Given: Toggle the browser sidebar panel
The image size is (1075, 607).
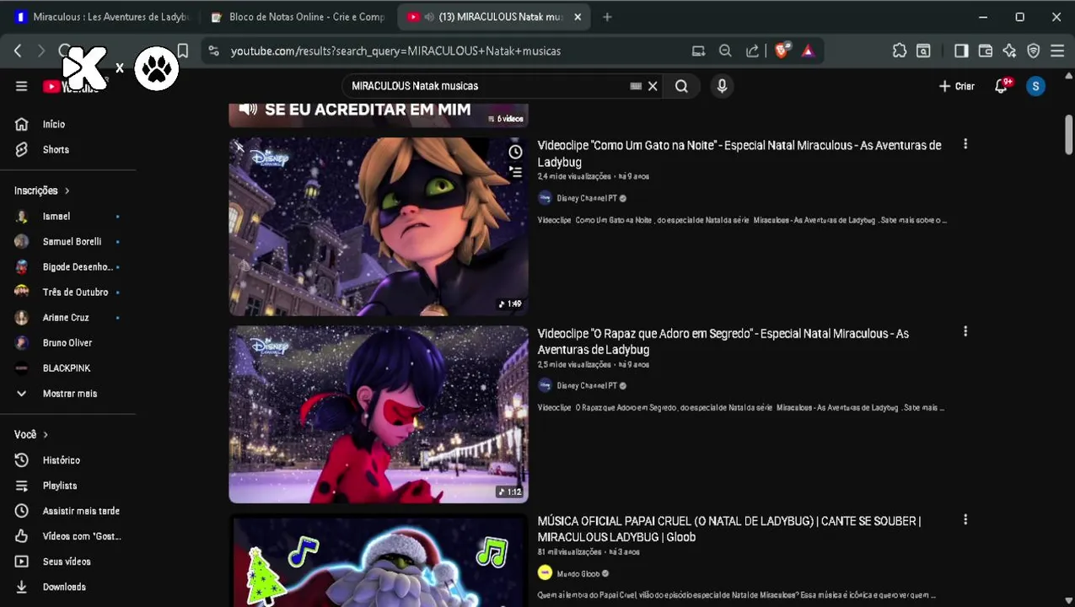Looking at the screenshot, I should (961, 51).
